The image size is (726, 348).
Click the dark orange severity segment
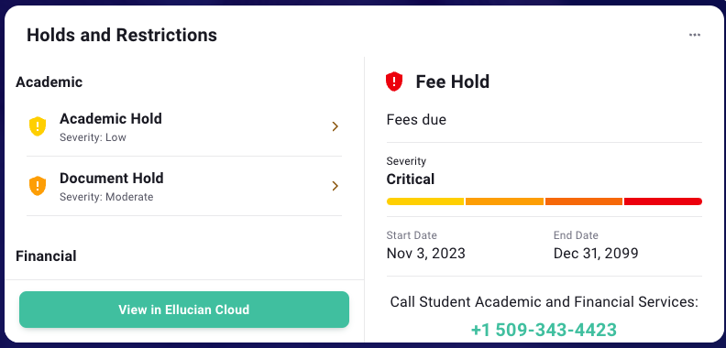[x=584, y=201]
